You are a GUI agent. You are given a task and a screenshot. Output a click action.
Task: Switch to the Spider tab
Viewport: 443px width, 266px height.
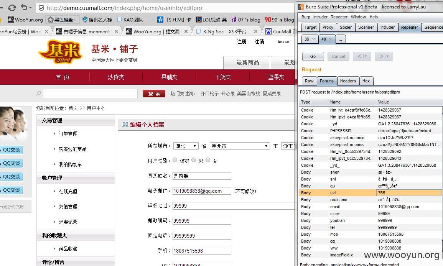(346, 27)
